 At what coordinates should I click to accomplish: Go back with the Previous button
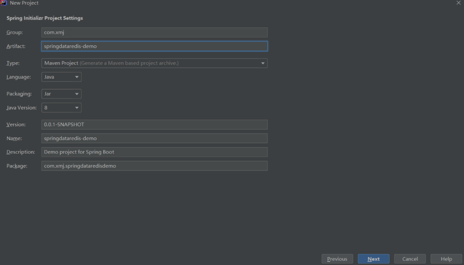click(337, 259)
